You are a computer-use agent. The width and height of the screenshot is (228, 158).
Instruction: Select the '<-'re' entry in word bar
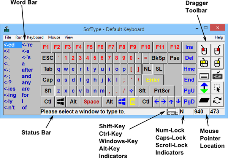click(27, 45)
